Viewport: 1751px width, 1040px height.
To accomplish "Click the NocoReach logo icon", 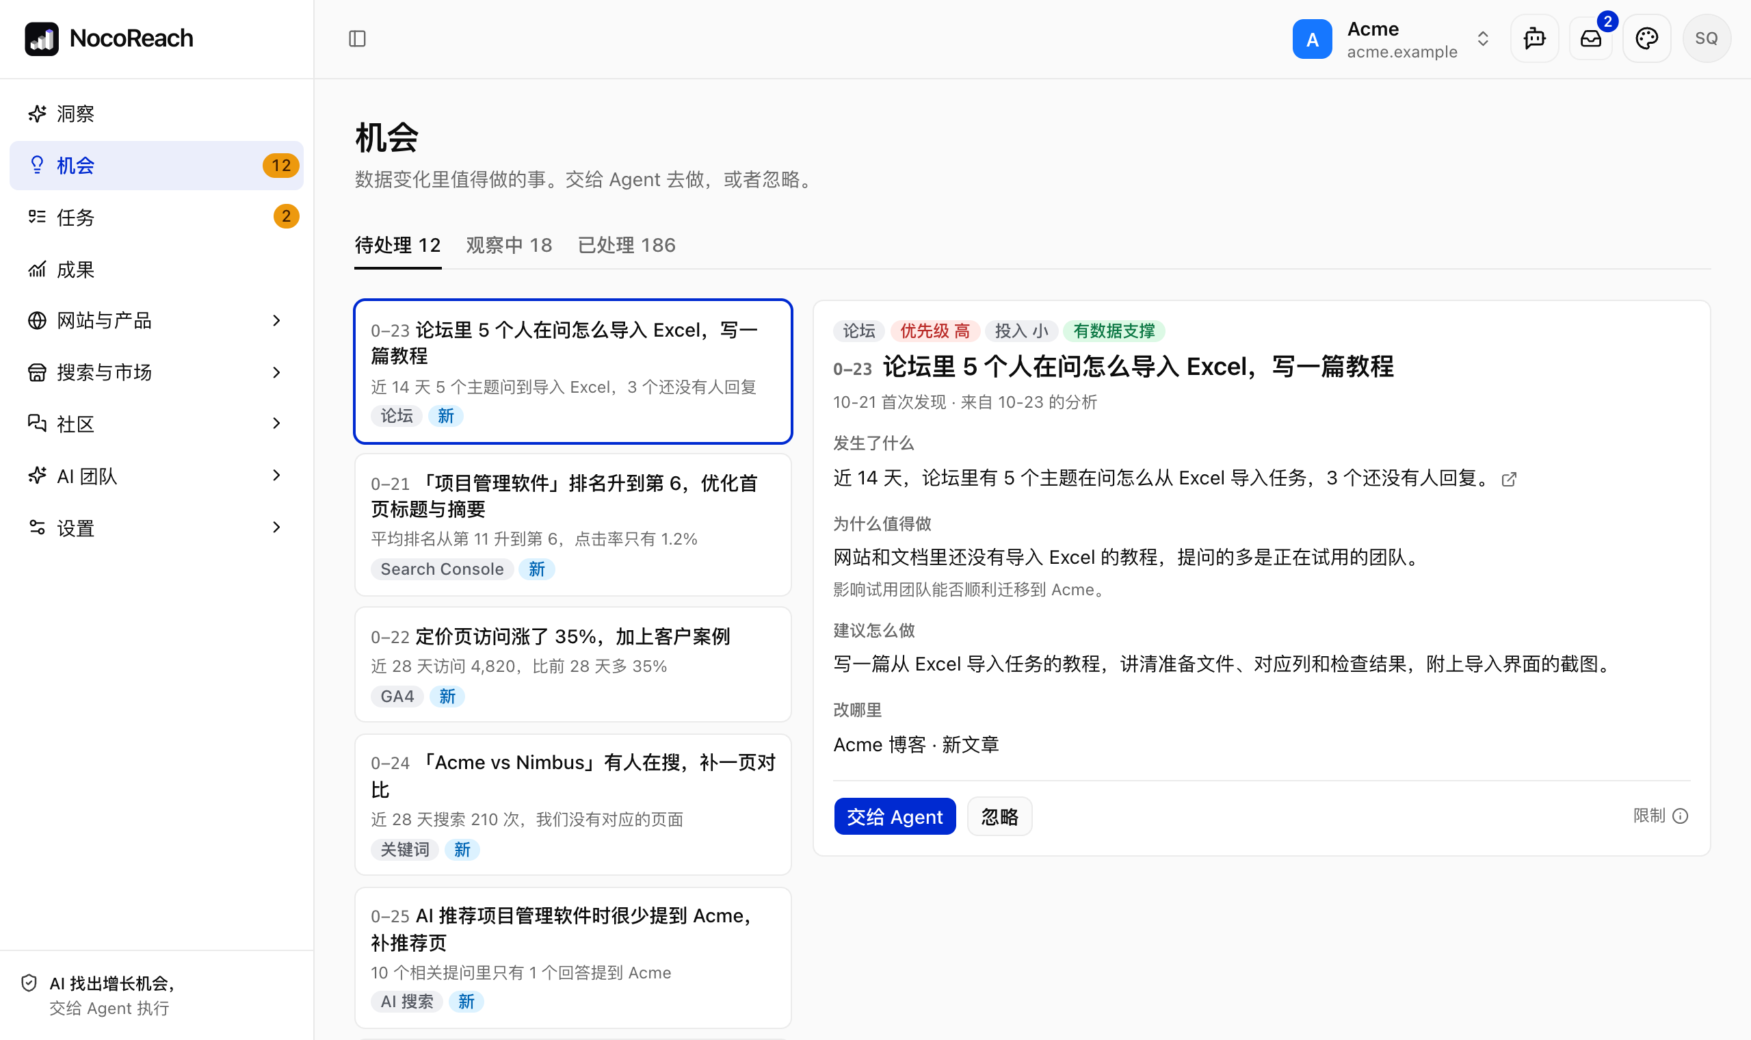I will (41, 38).
